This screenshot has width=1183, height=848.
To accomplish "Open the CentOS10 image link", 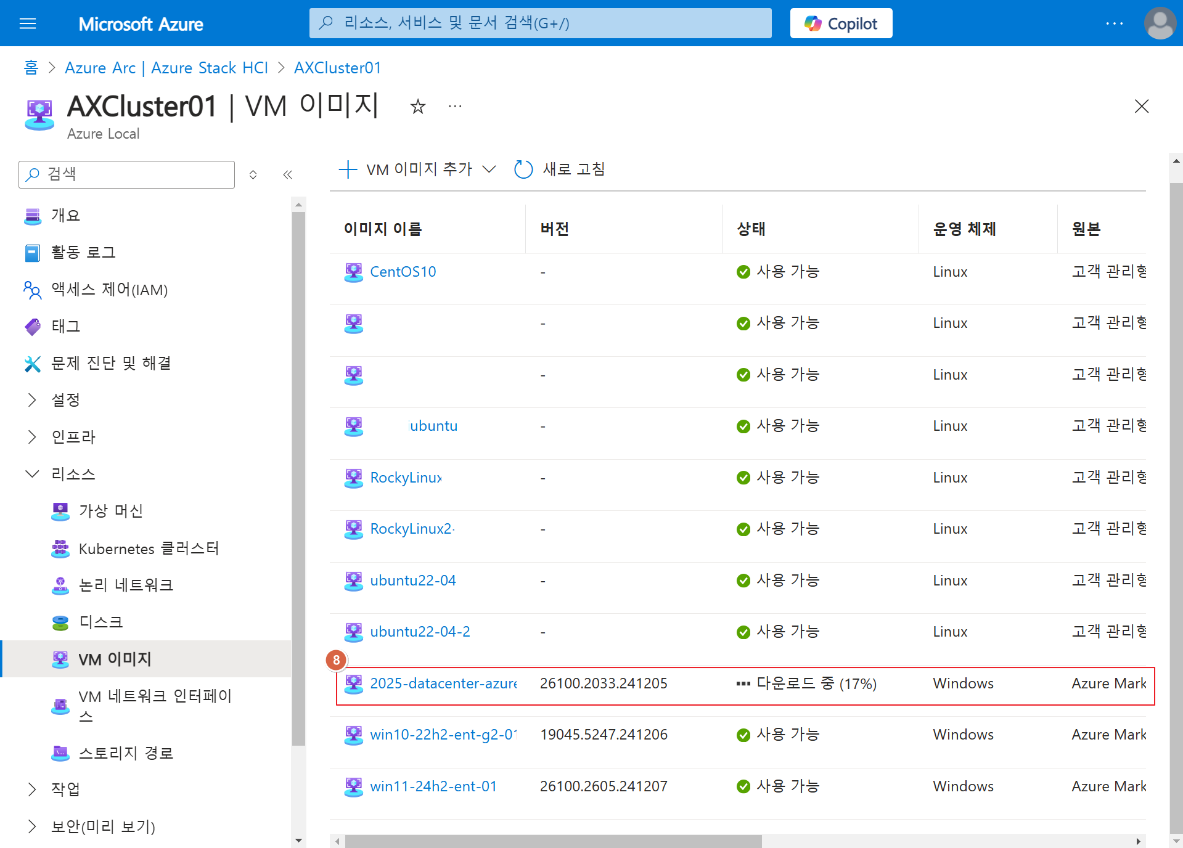I will [x=403, y=272].
